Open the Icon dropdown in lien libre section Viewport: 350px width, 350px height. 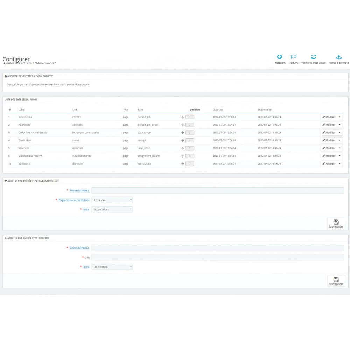point(112,267)
